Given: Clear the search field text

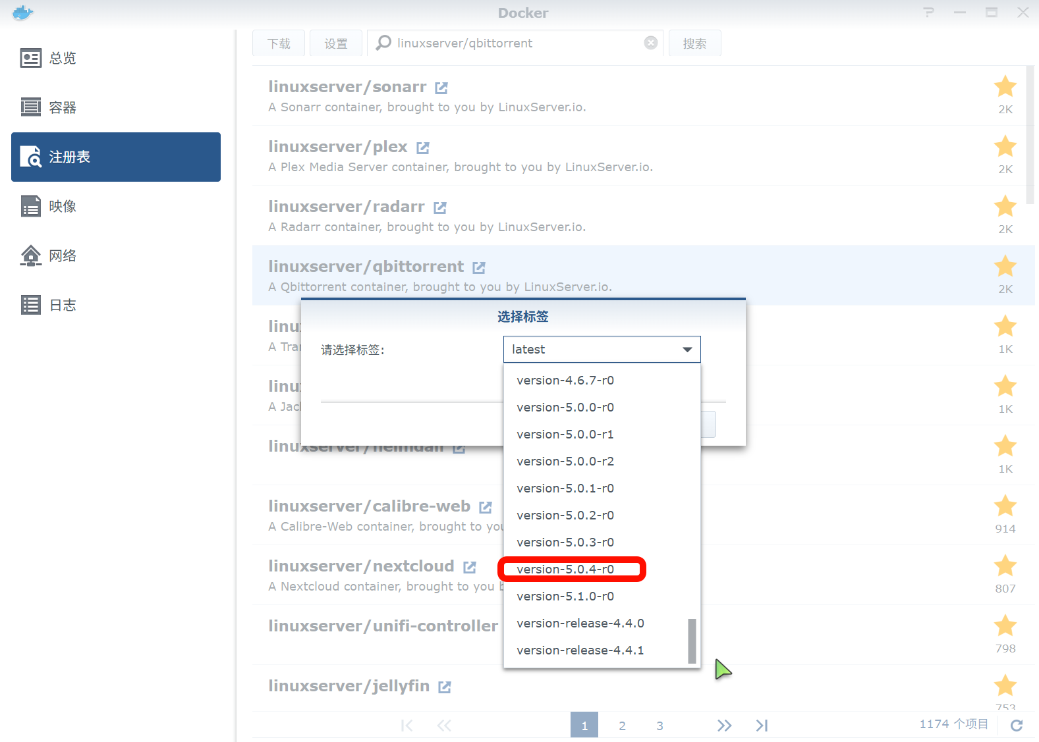Looking at the screenshot, I should [x=651, y=43].
